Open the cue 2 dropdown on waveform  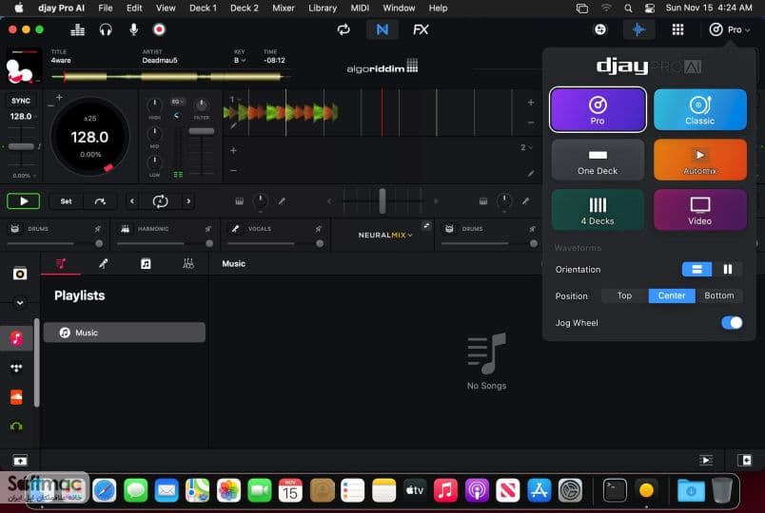tap(526, 147)
